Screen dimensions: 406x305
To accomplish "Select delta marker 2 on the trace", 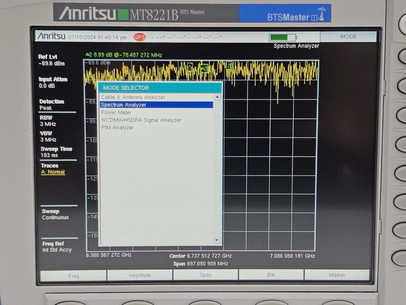I will (204, 68).
